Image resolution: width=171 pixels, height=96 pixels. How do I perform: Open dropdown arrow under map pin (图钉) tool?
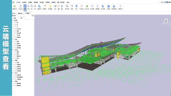tap(76, 11)
